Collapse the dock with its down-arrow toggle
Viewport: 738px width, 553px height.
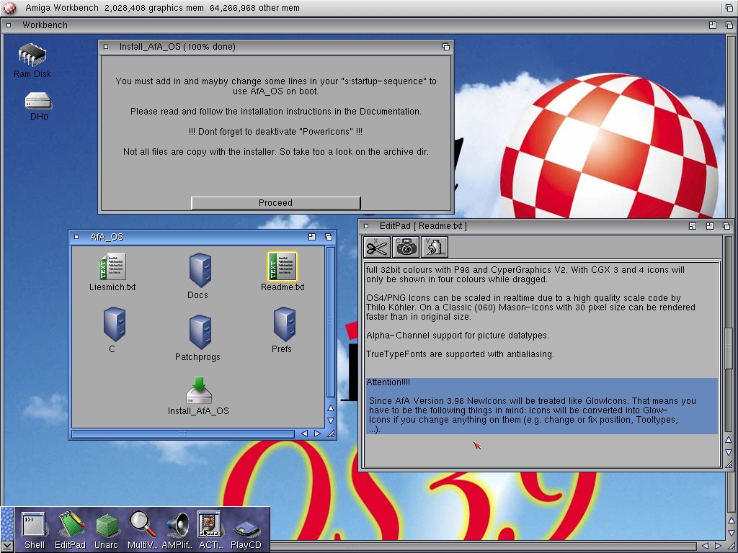tap(7, 546)
